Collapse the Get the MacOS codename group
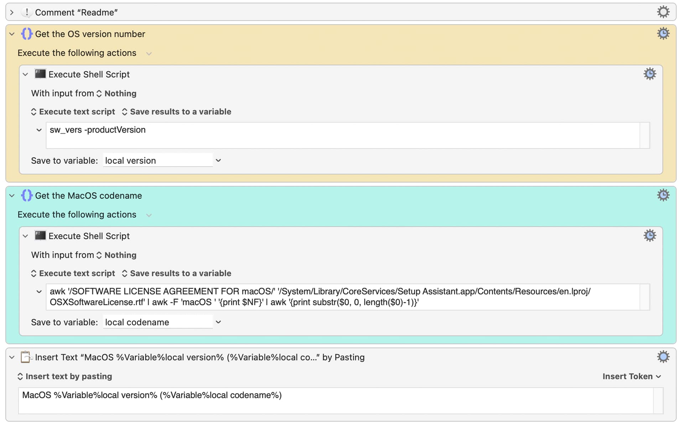The width and height of the screenshot is (684, 427). [12, 196]
